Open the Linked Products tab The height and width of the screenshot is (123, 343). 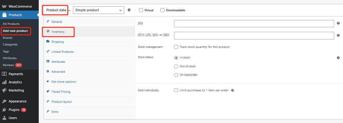tap(89, 52)
